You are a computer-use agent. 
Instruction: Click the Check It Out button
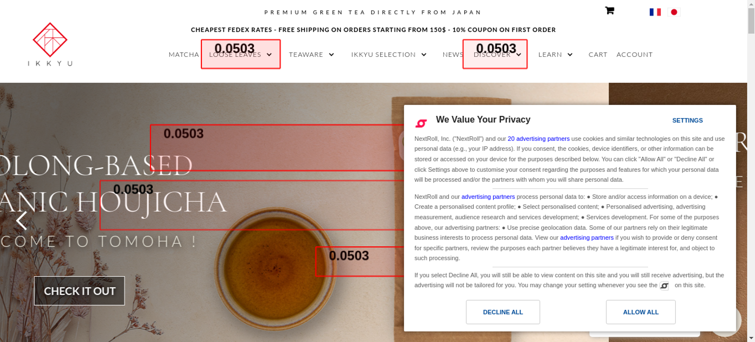pos(79,291)
